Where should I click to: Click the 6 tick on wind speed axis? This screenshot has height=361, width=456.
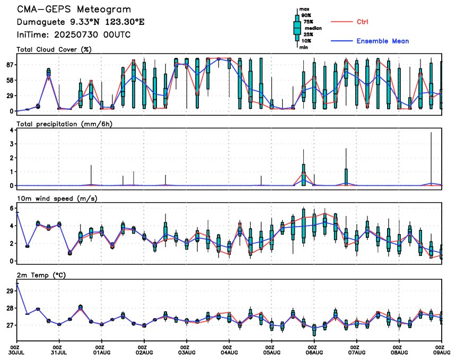click(x=11, y=208)
